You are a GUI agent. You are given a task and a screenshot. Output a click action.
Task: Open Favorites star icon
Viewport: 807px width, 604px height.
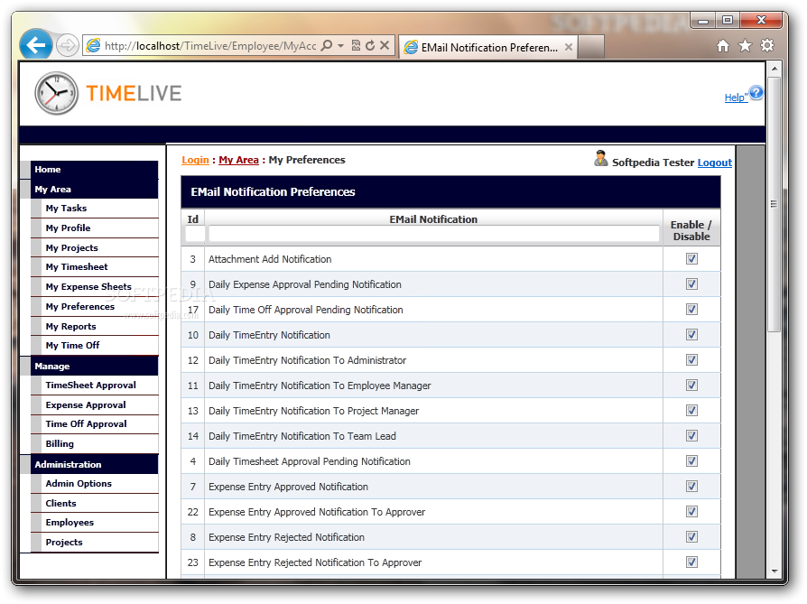(745, 46)
